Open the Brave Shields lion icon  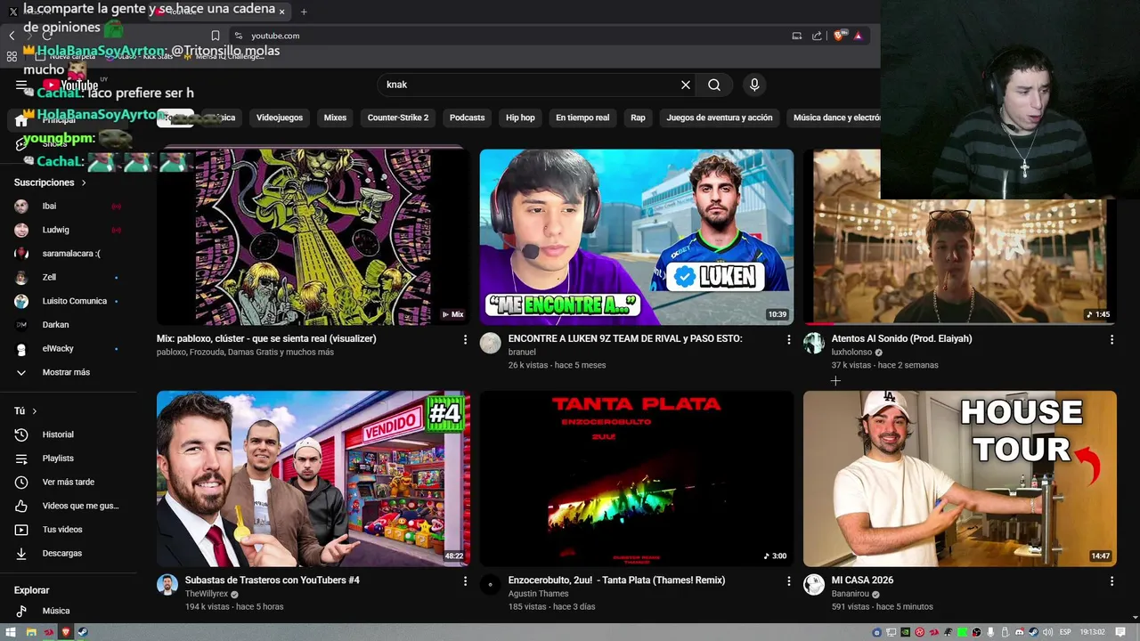click(839, 36)
